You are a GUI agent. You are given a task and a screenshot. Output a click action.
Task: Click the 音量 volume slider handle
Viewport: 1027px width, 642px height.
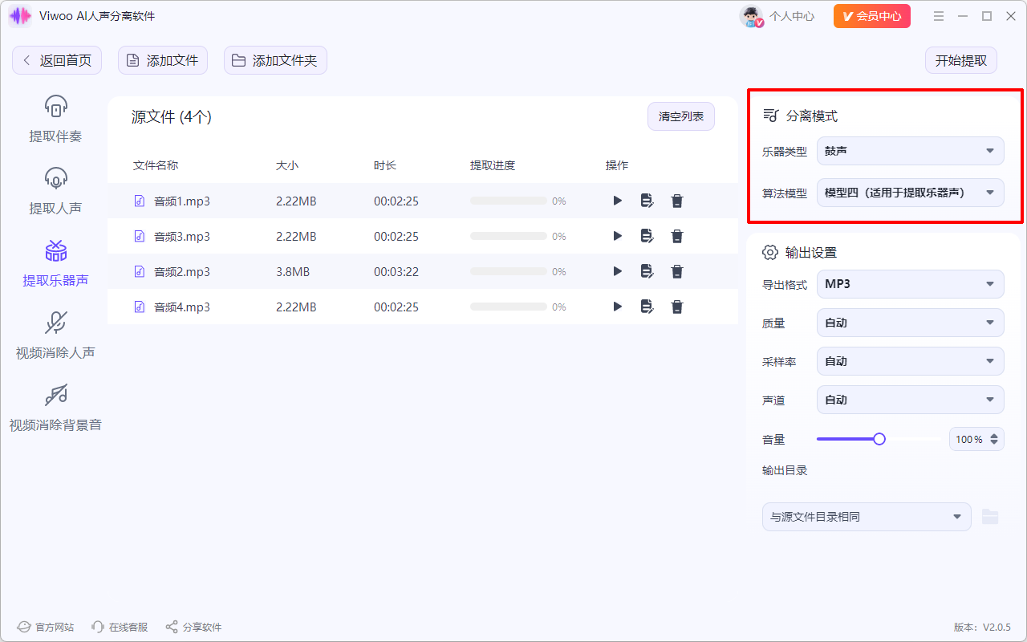tap(879, 439)
